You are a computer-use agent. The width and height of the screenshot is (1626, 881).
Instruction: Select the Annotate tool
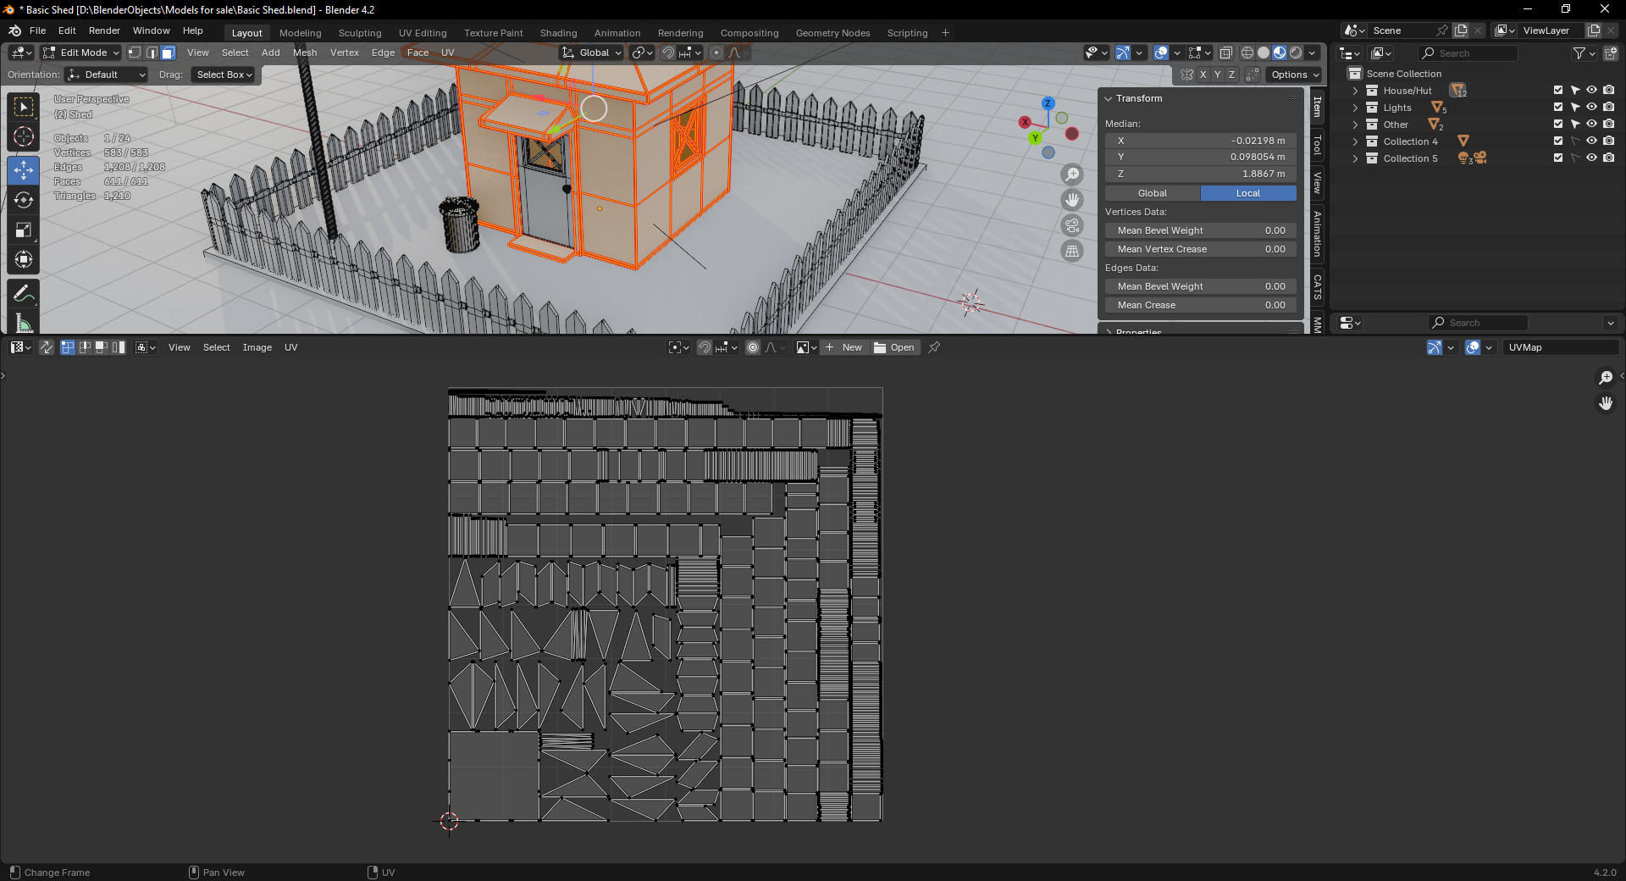click(x=24, y=294)
